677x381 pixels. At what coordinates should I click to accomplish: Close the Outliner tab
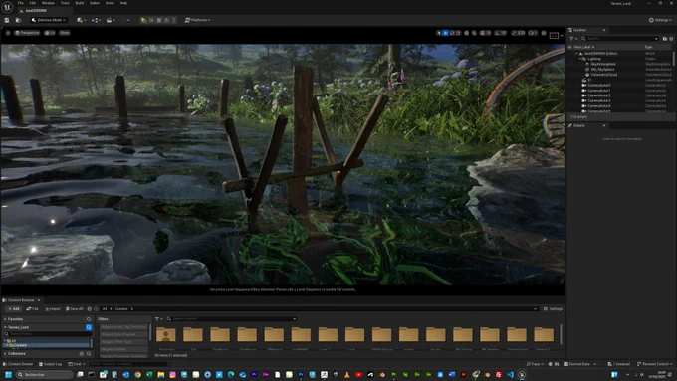point(604,30)
